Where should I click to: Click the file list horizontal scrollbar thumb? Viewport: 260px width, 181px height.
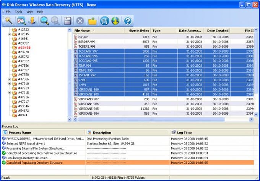pos(151,119)
